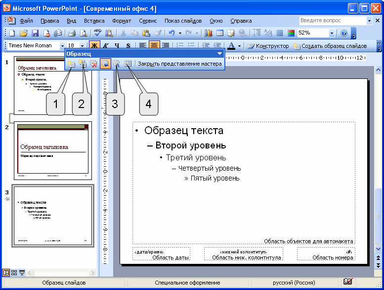Select master thumbnail 2 in the pane
Screen dimensions: 384x290
[53, 150]
